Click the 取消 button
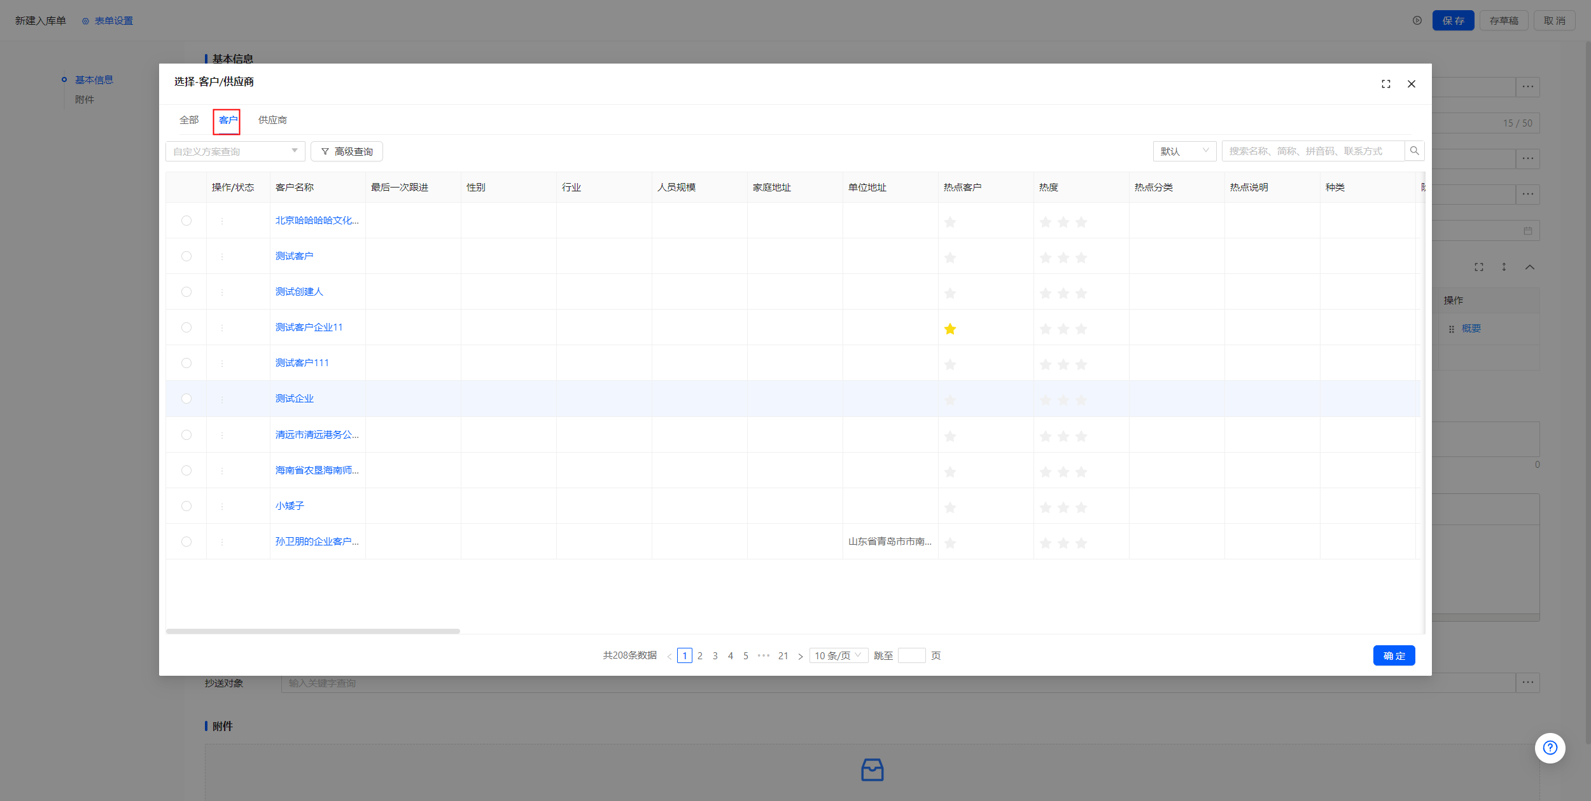Image resolution: width=1591 pixels, height=801 pixels. tap(1554, 20)
